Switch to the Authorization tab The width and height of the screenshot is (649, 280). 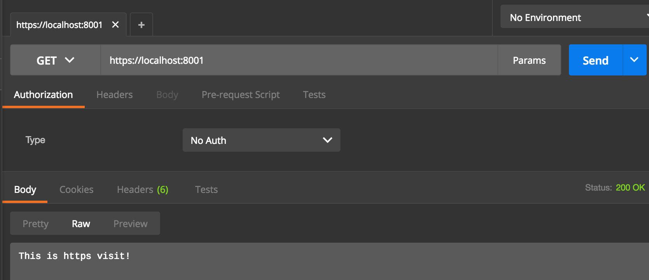44,95
